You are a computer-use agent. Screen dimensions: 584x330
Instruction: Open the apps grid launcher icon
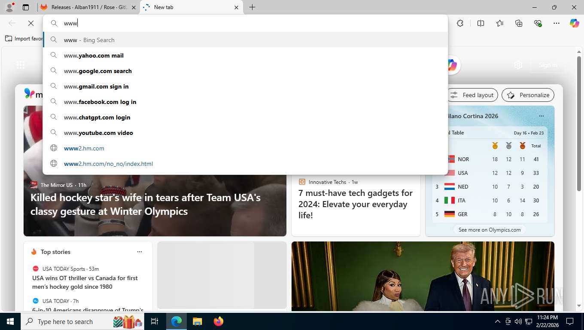pos(21,65)
